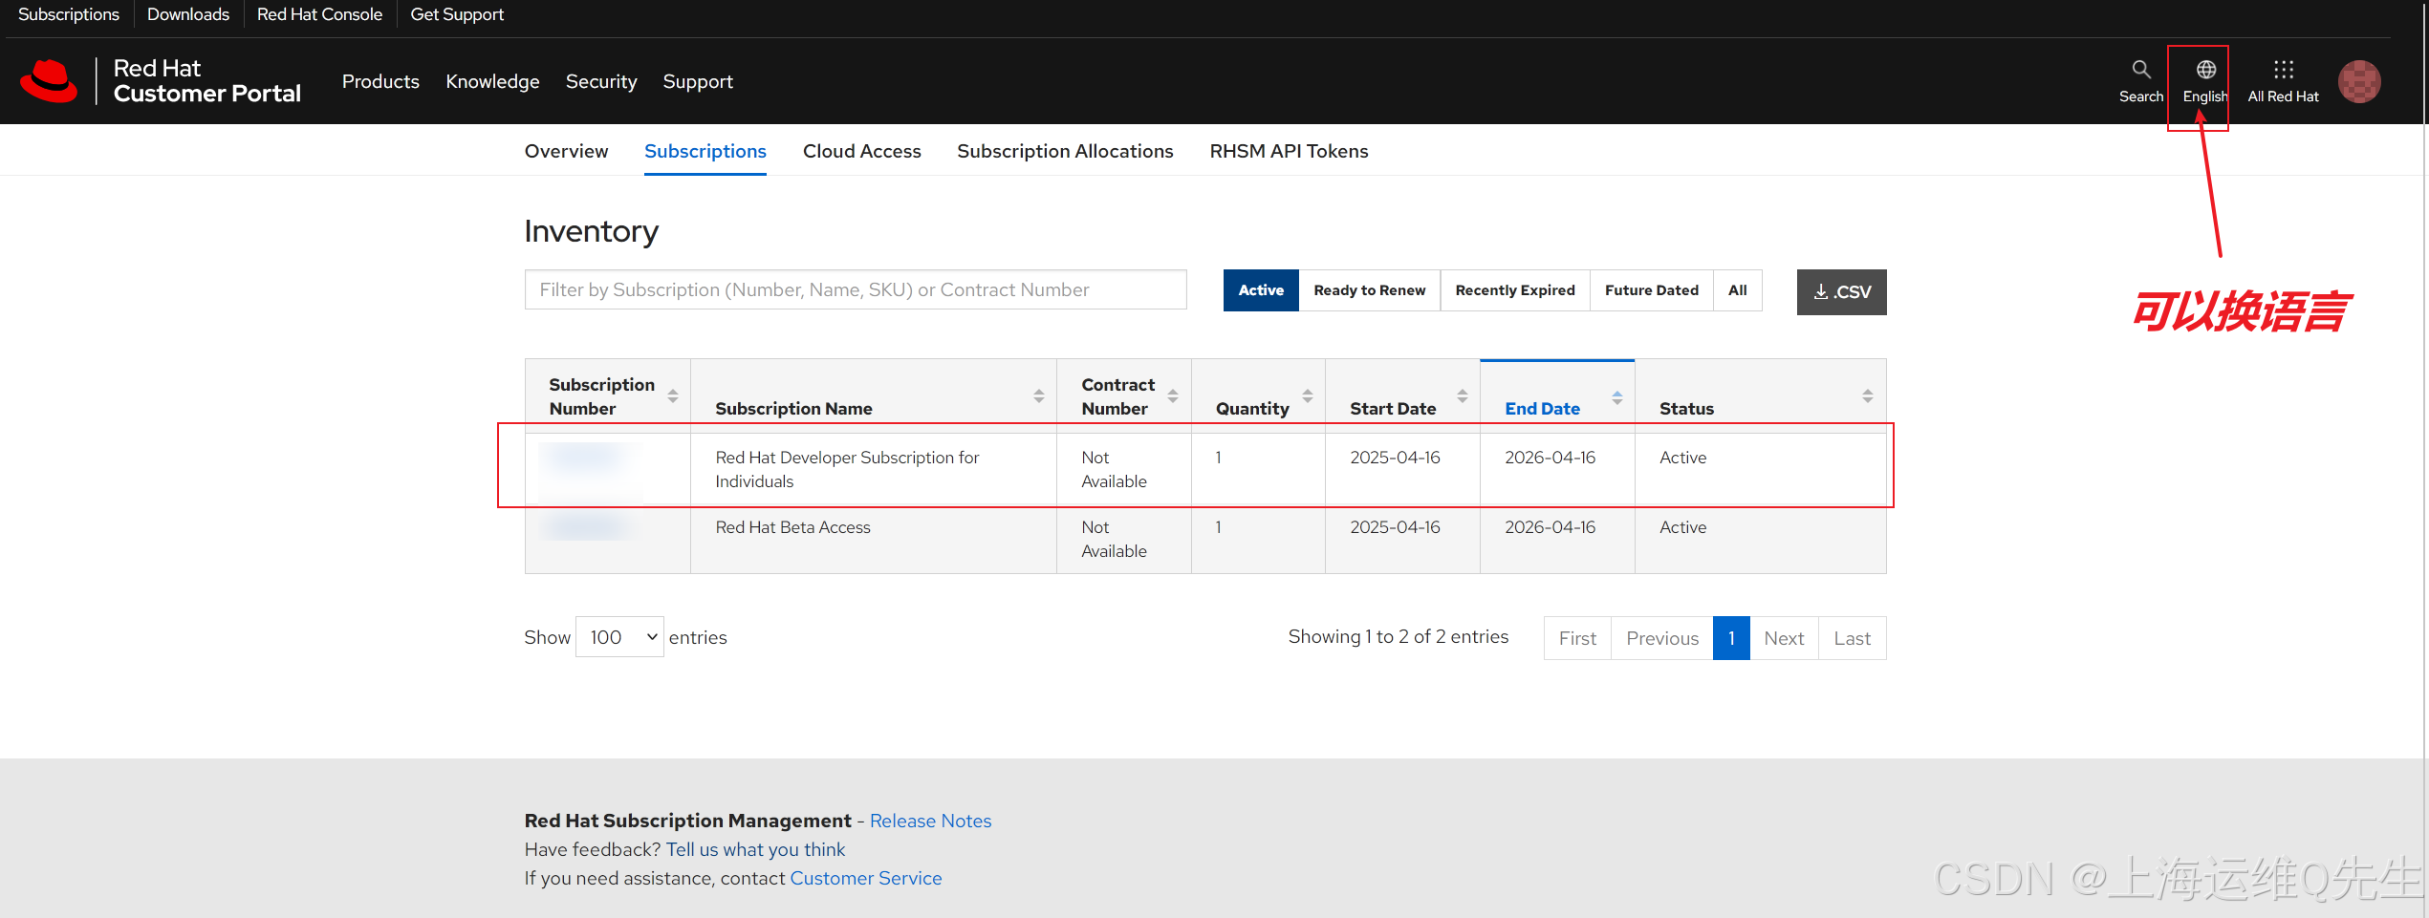Screen dimensions: 2429x918
Task: Open the Search magnifier icon
Action: pyautogui.click(x=2140, y=70)
